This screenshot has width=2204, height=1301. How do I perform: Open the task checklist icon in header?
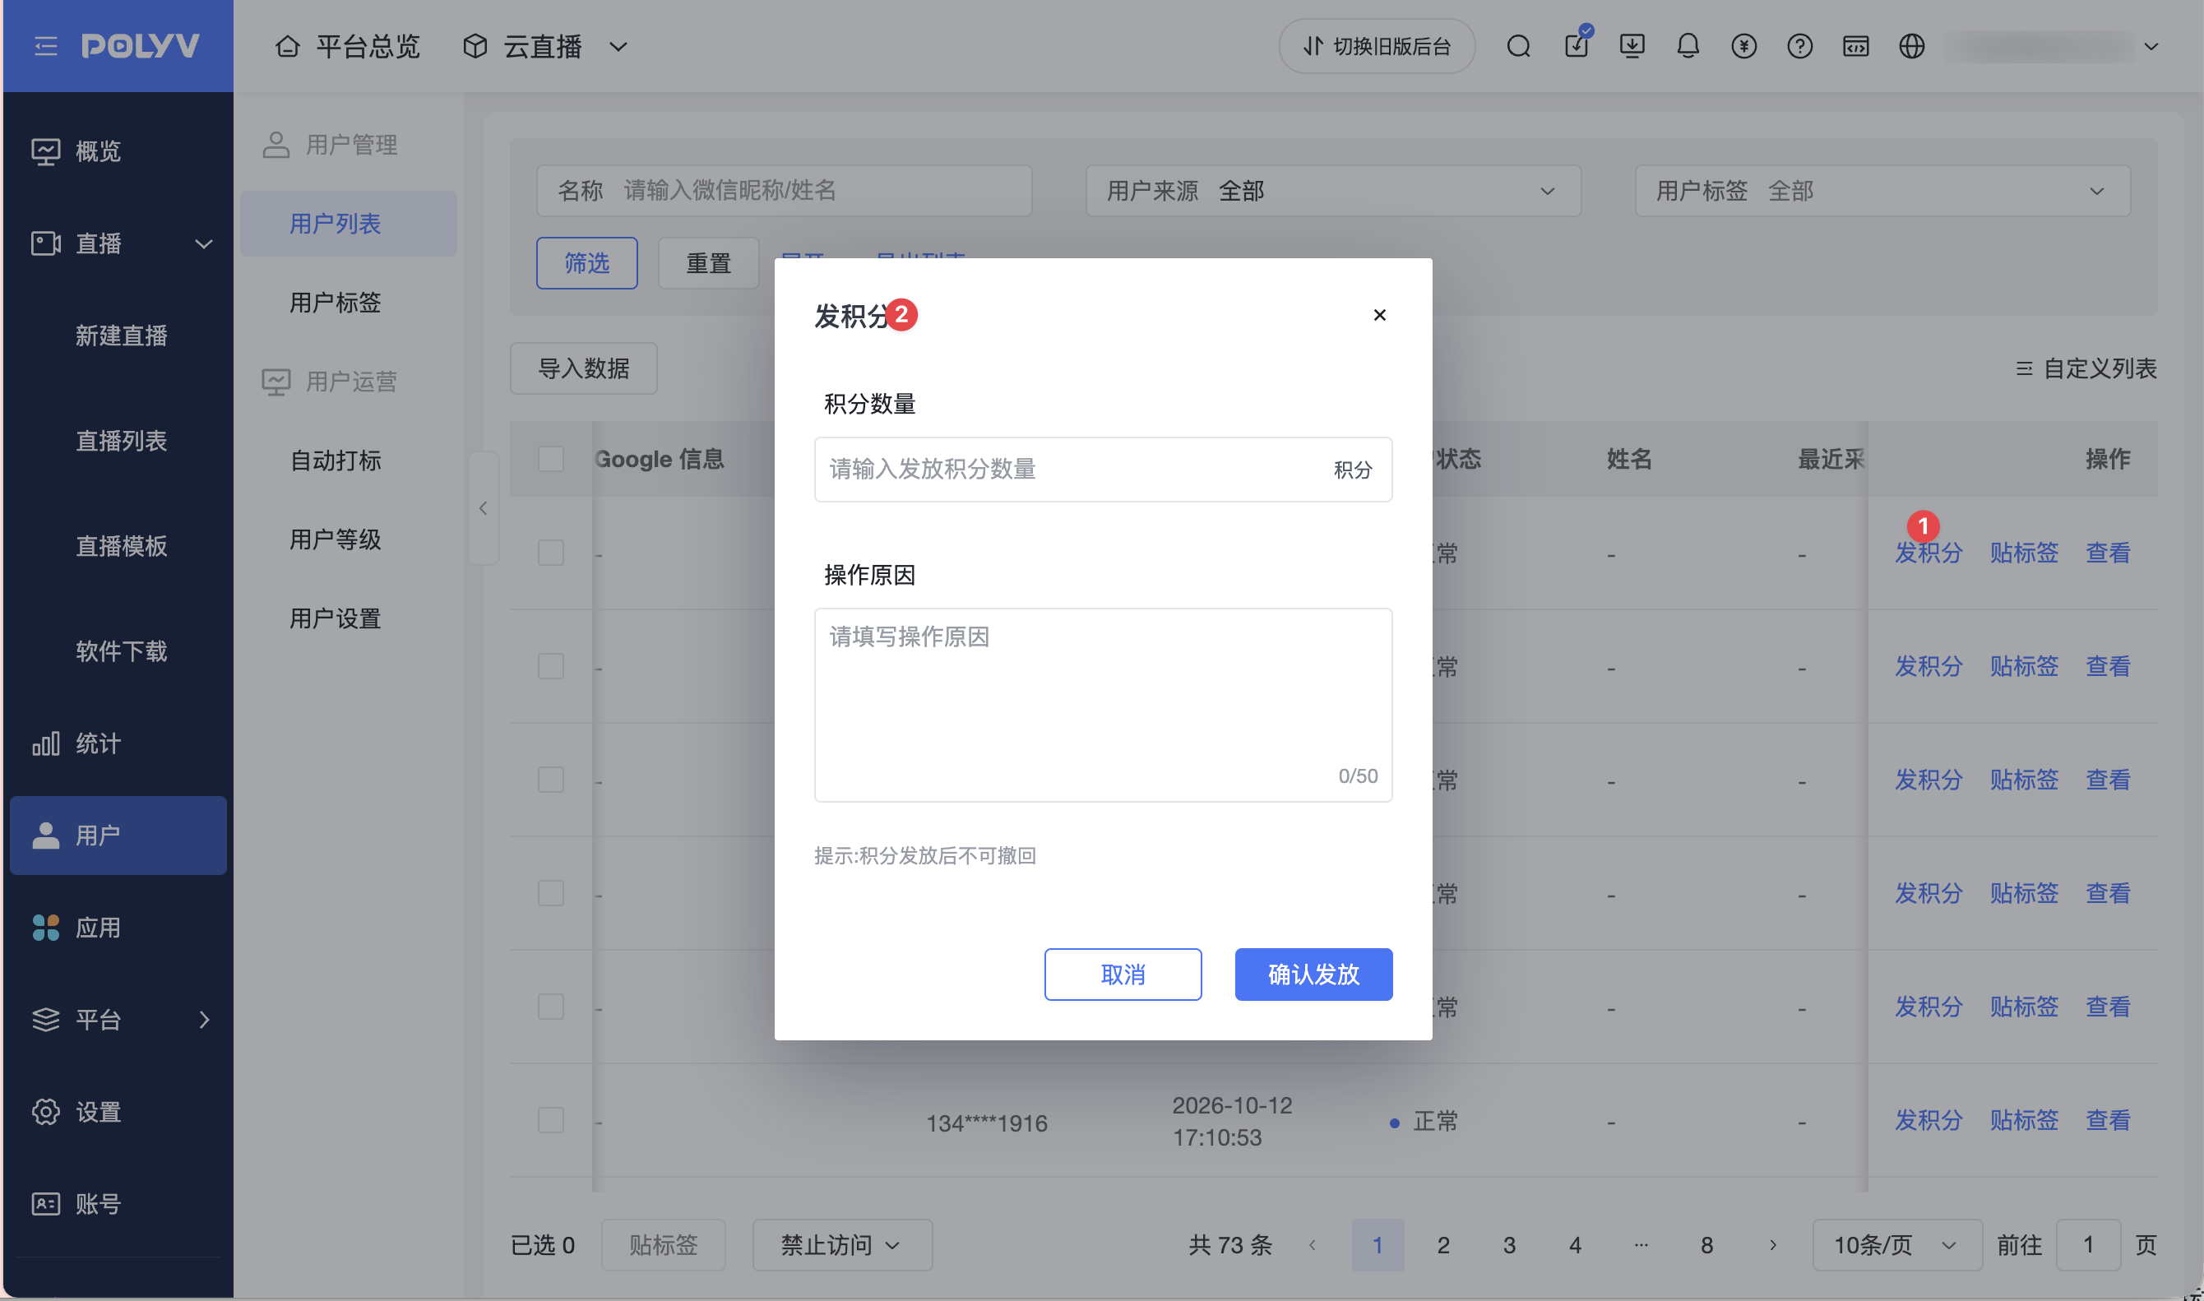tap(1577, 44)
